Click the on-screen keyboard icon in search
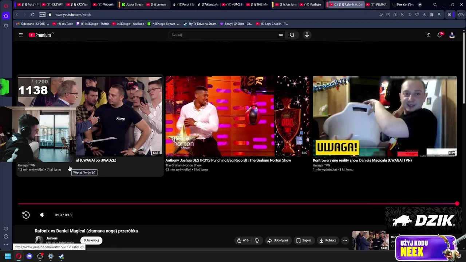Viewport: 466px width, 262px height. [281, 35]
